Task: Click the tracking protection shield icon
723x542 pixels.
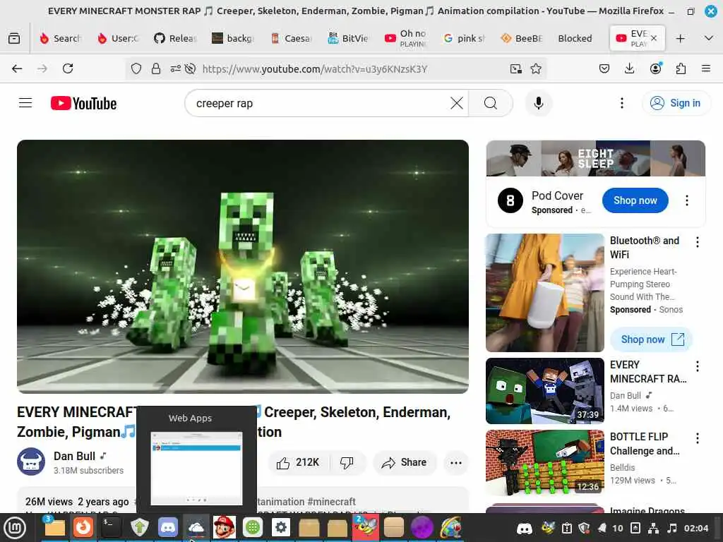Action: (136, 68)
